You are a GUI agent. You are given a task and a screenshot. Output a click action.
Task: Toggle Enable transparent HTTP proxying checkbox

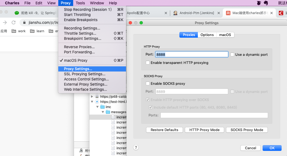pyautogui.click(x=148, y=63)
